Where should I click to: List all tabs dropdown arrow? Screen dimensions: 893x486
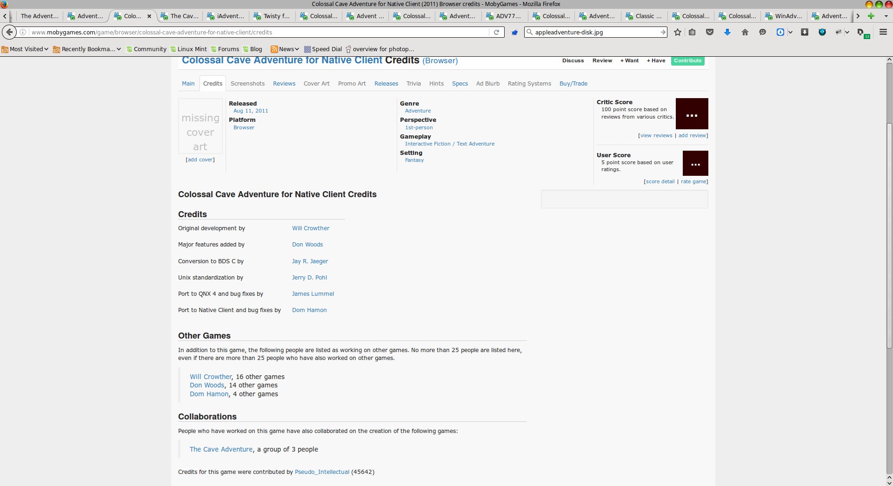pyautogui.click(x=886, y=16)
